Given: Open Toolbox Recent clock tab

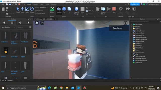Looking at the screenshot, I should 20,22.
